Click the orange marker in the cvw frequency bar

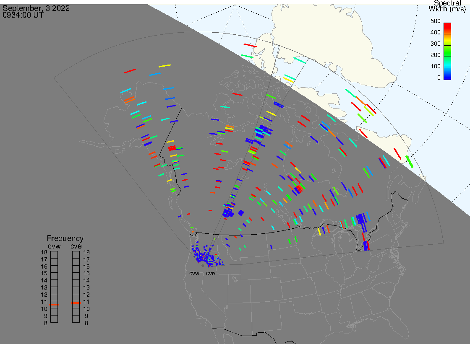54,305
